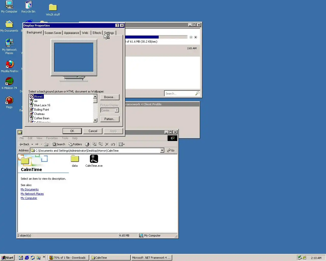The image size is (326, 261).
Task: Cancel the download in Downloads window
Action: (196, 37)
